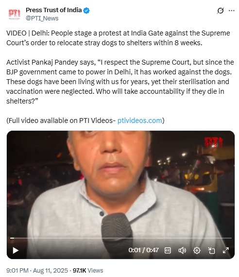The height and width of the screenshot is (277, 239).
Task: Click the 0:01 / 0:47 time display
Action: point(143,250)
